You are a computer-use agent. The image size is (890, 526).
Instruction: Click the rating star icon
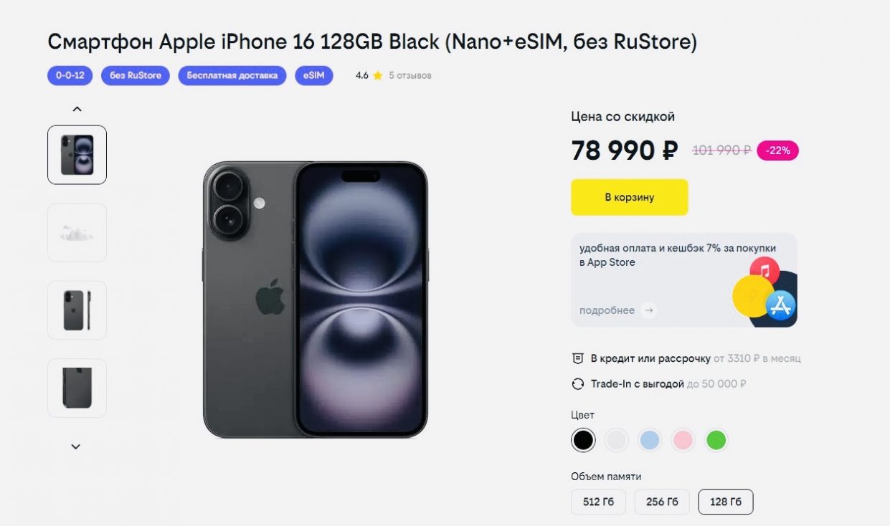(378, 75)
